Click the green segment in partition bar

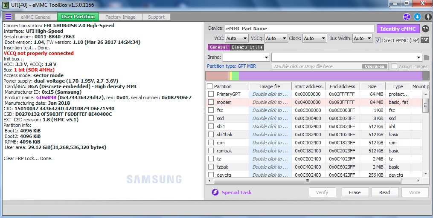pos(235,76)
